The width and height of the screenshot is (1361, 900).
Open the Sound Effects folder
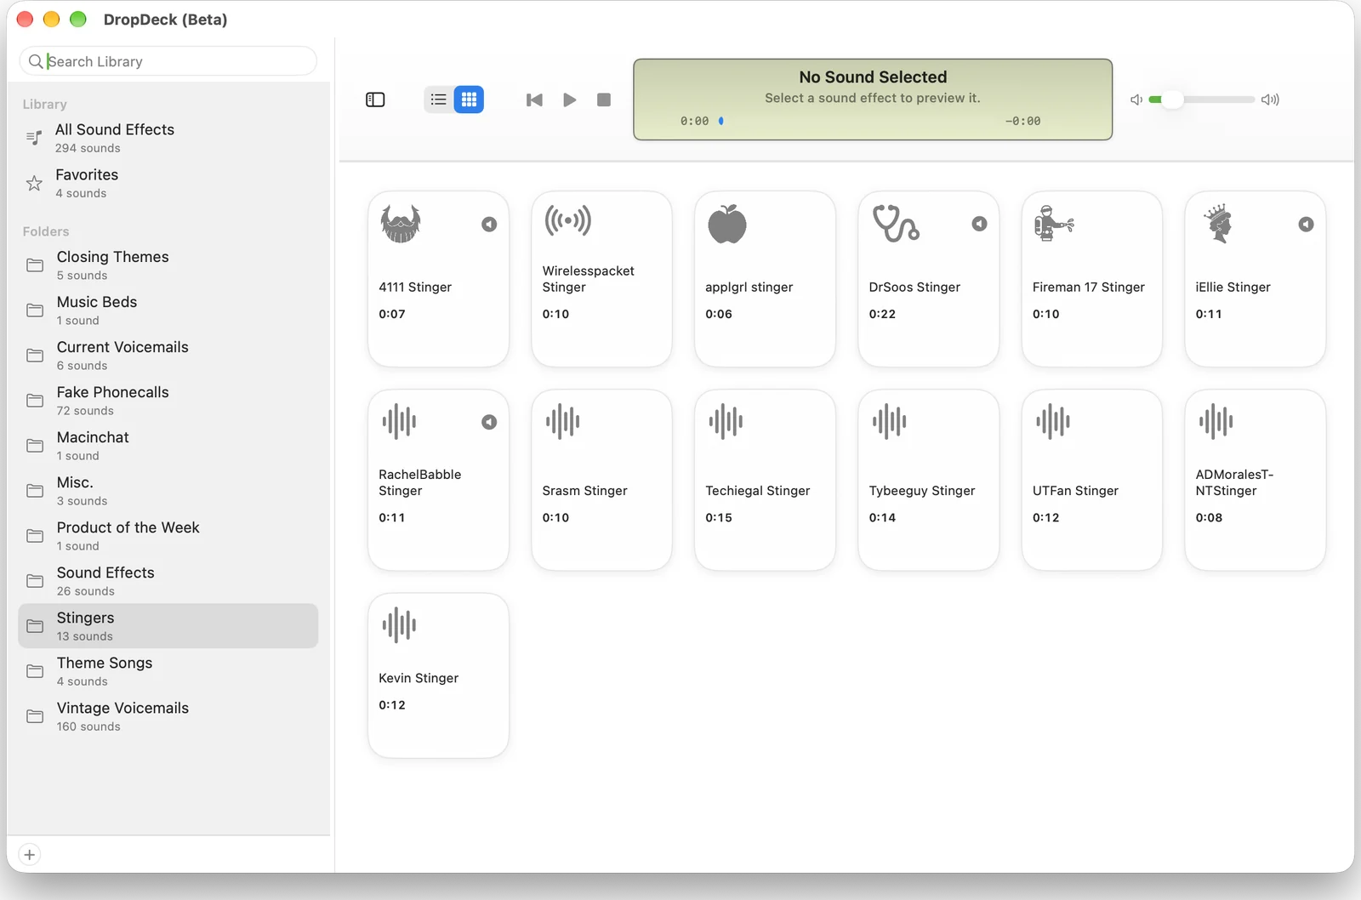[168, 581]
